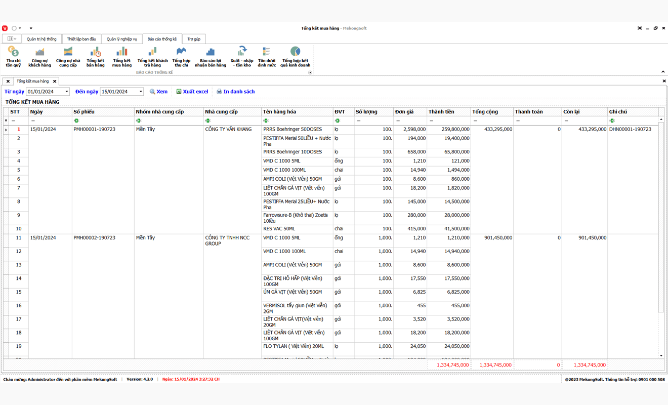Image resolution: width=668 pixels, height=405 pixels.
Task: Open the Báo cáo lợi nhuận bán hàng
Action: pos(211,57)
